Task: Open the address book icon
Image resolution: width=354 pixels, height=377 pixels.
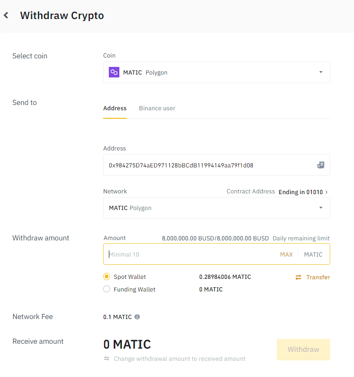Action: (x=320, y=165)
